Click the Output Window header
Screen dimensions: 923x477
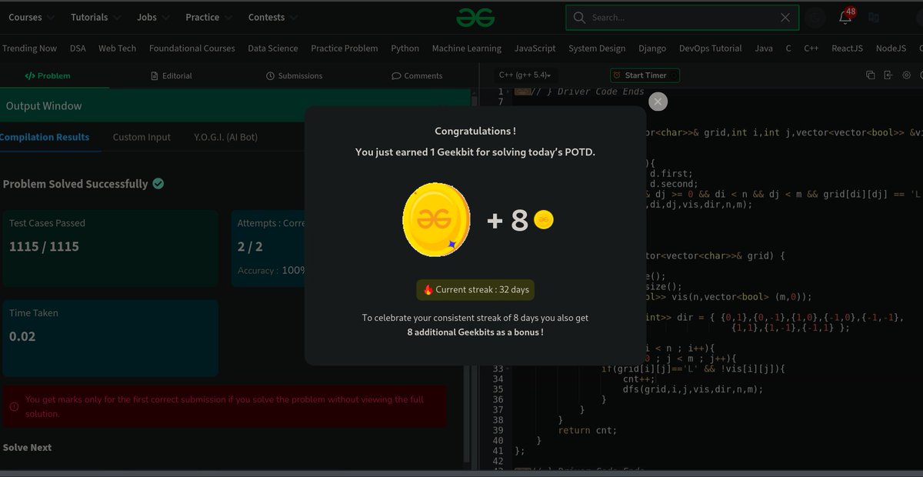coord(235,105)
